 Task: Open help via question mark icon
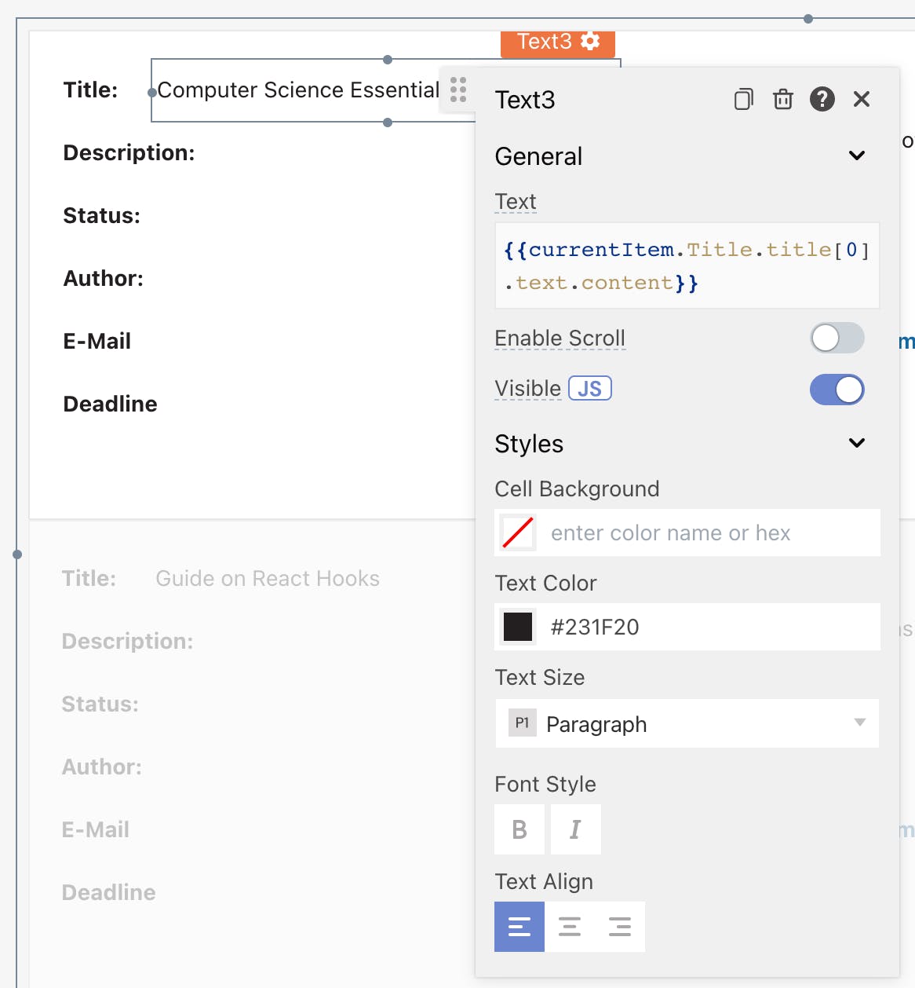(822, 100)
